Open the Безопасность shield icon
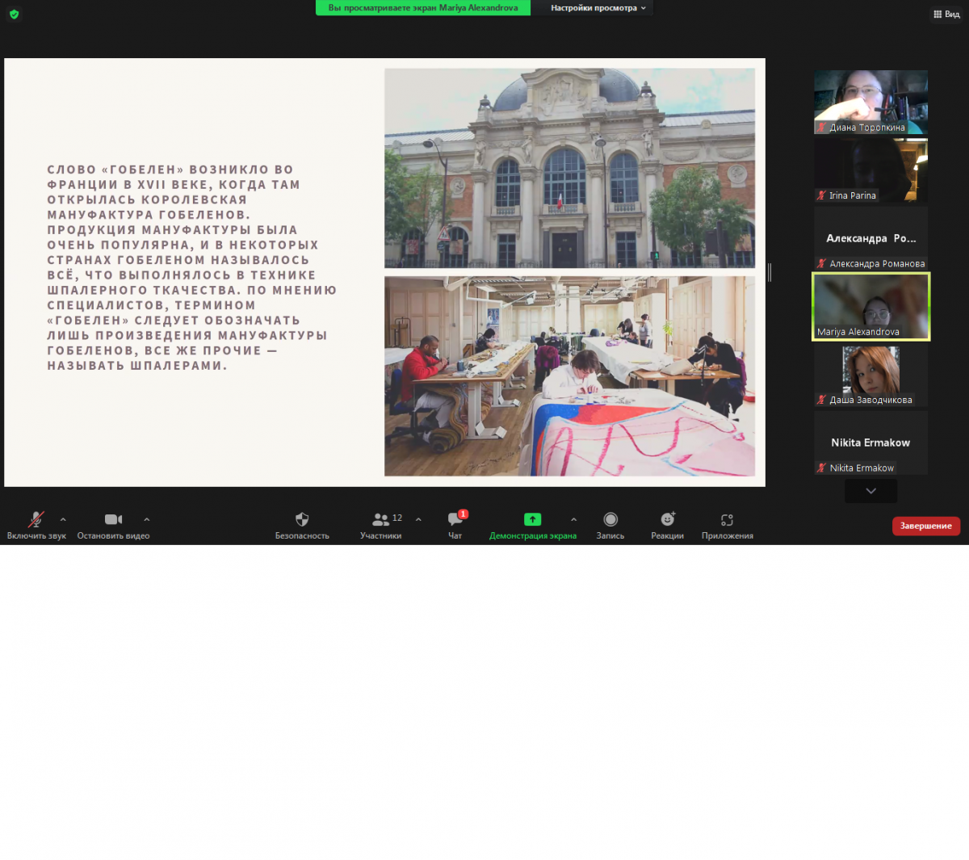 (x=302, y=519)
